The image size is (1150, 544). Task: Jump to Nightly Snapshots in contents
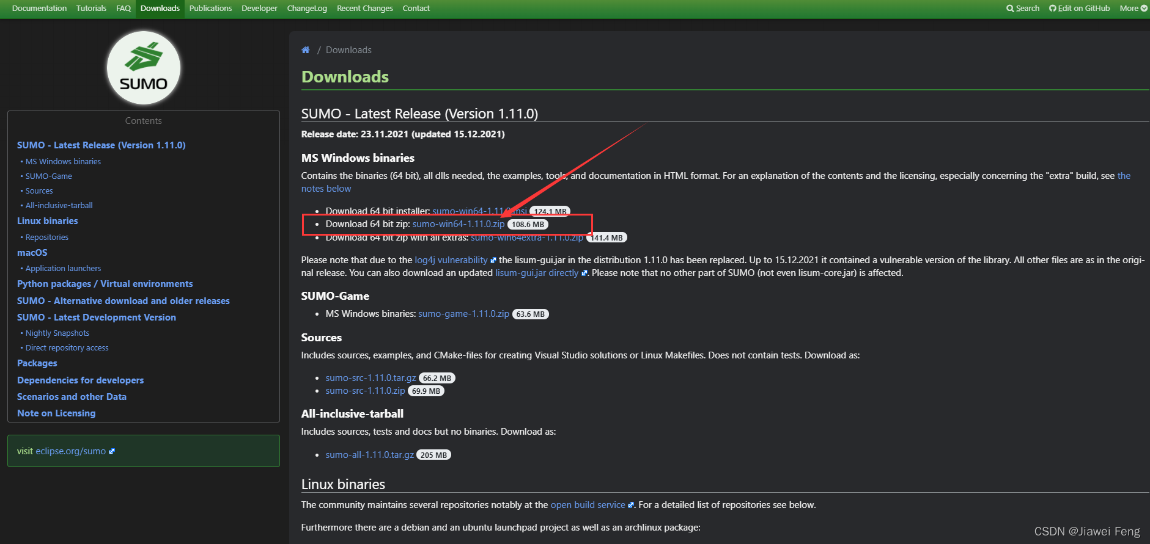pos(57,333)
